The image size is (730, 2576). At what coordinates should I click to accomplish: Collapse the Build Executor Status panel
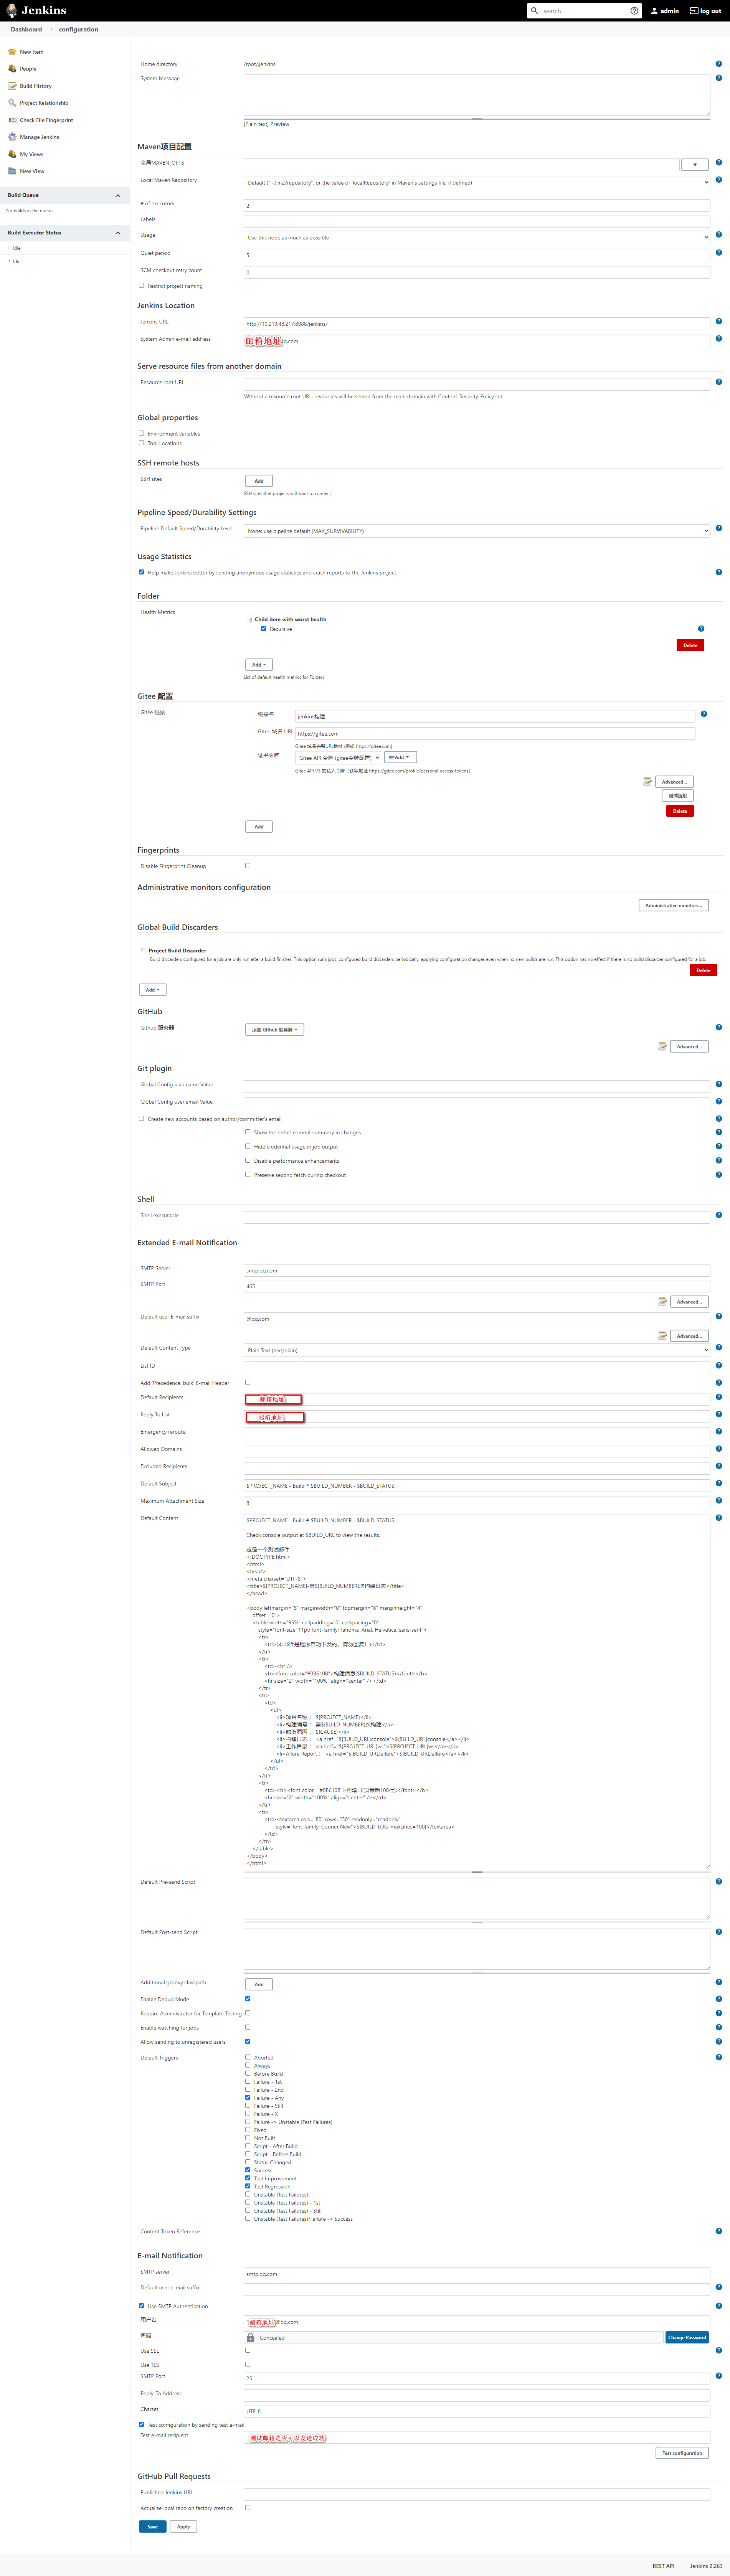pyautogui.click(x=117, y=233)
